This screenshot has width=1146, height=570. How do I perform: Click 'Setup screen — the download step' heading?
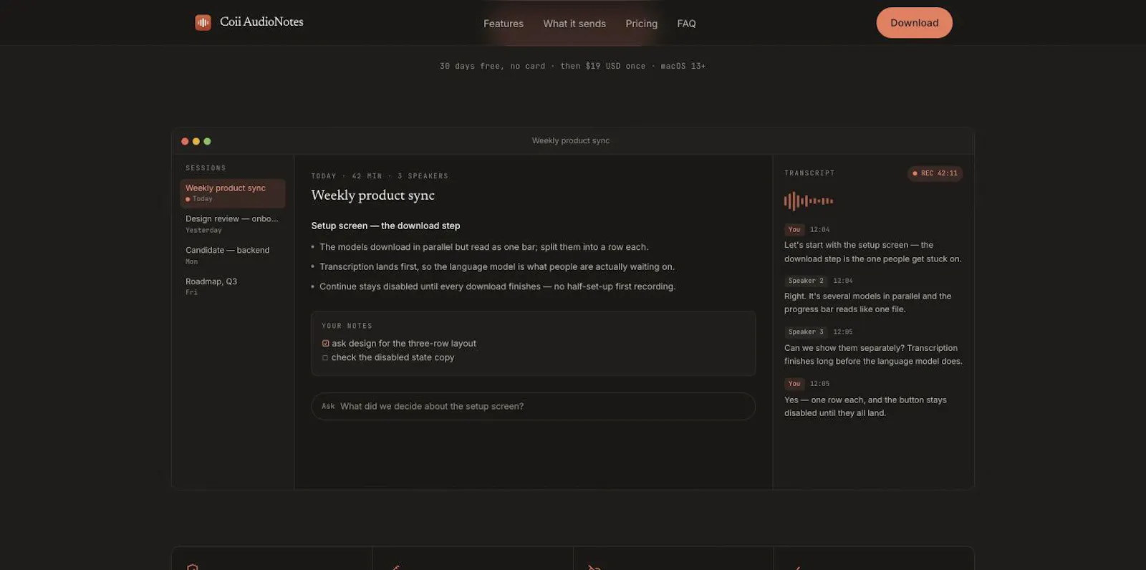[x=385, y=226]
